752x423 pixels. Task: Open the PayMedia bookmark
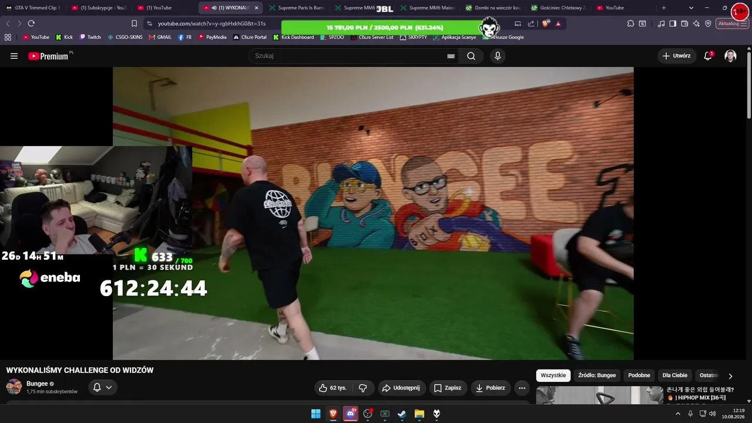tap(212, 37)
